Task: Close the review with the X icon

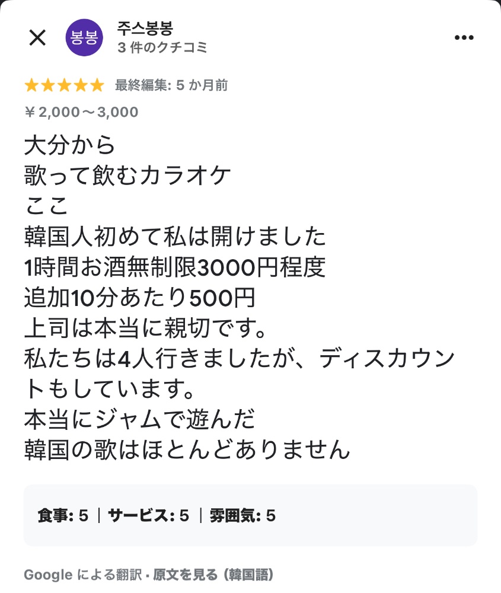Action: [x=37, y=39]
